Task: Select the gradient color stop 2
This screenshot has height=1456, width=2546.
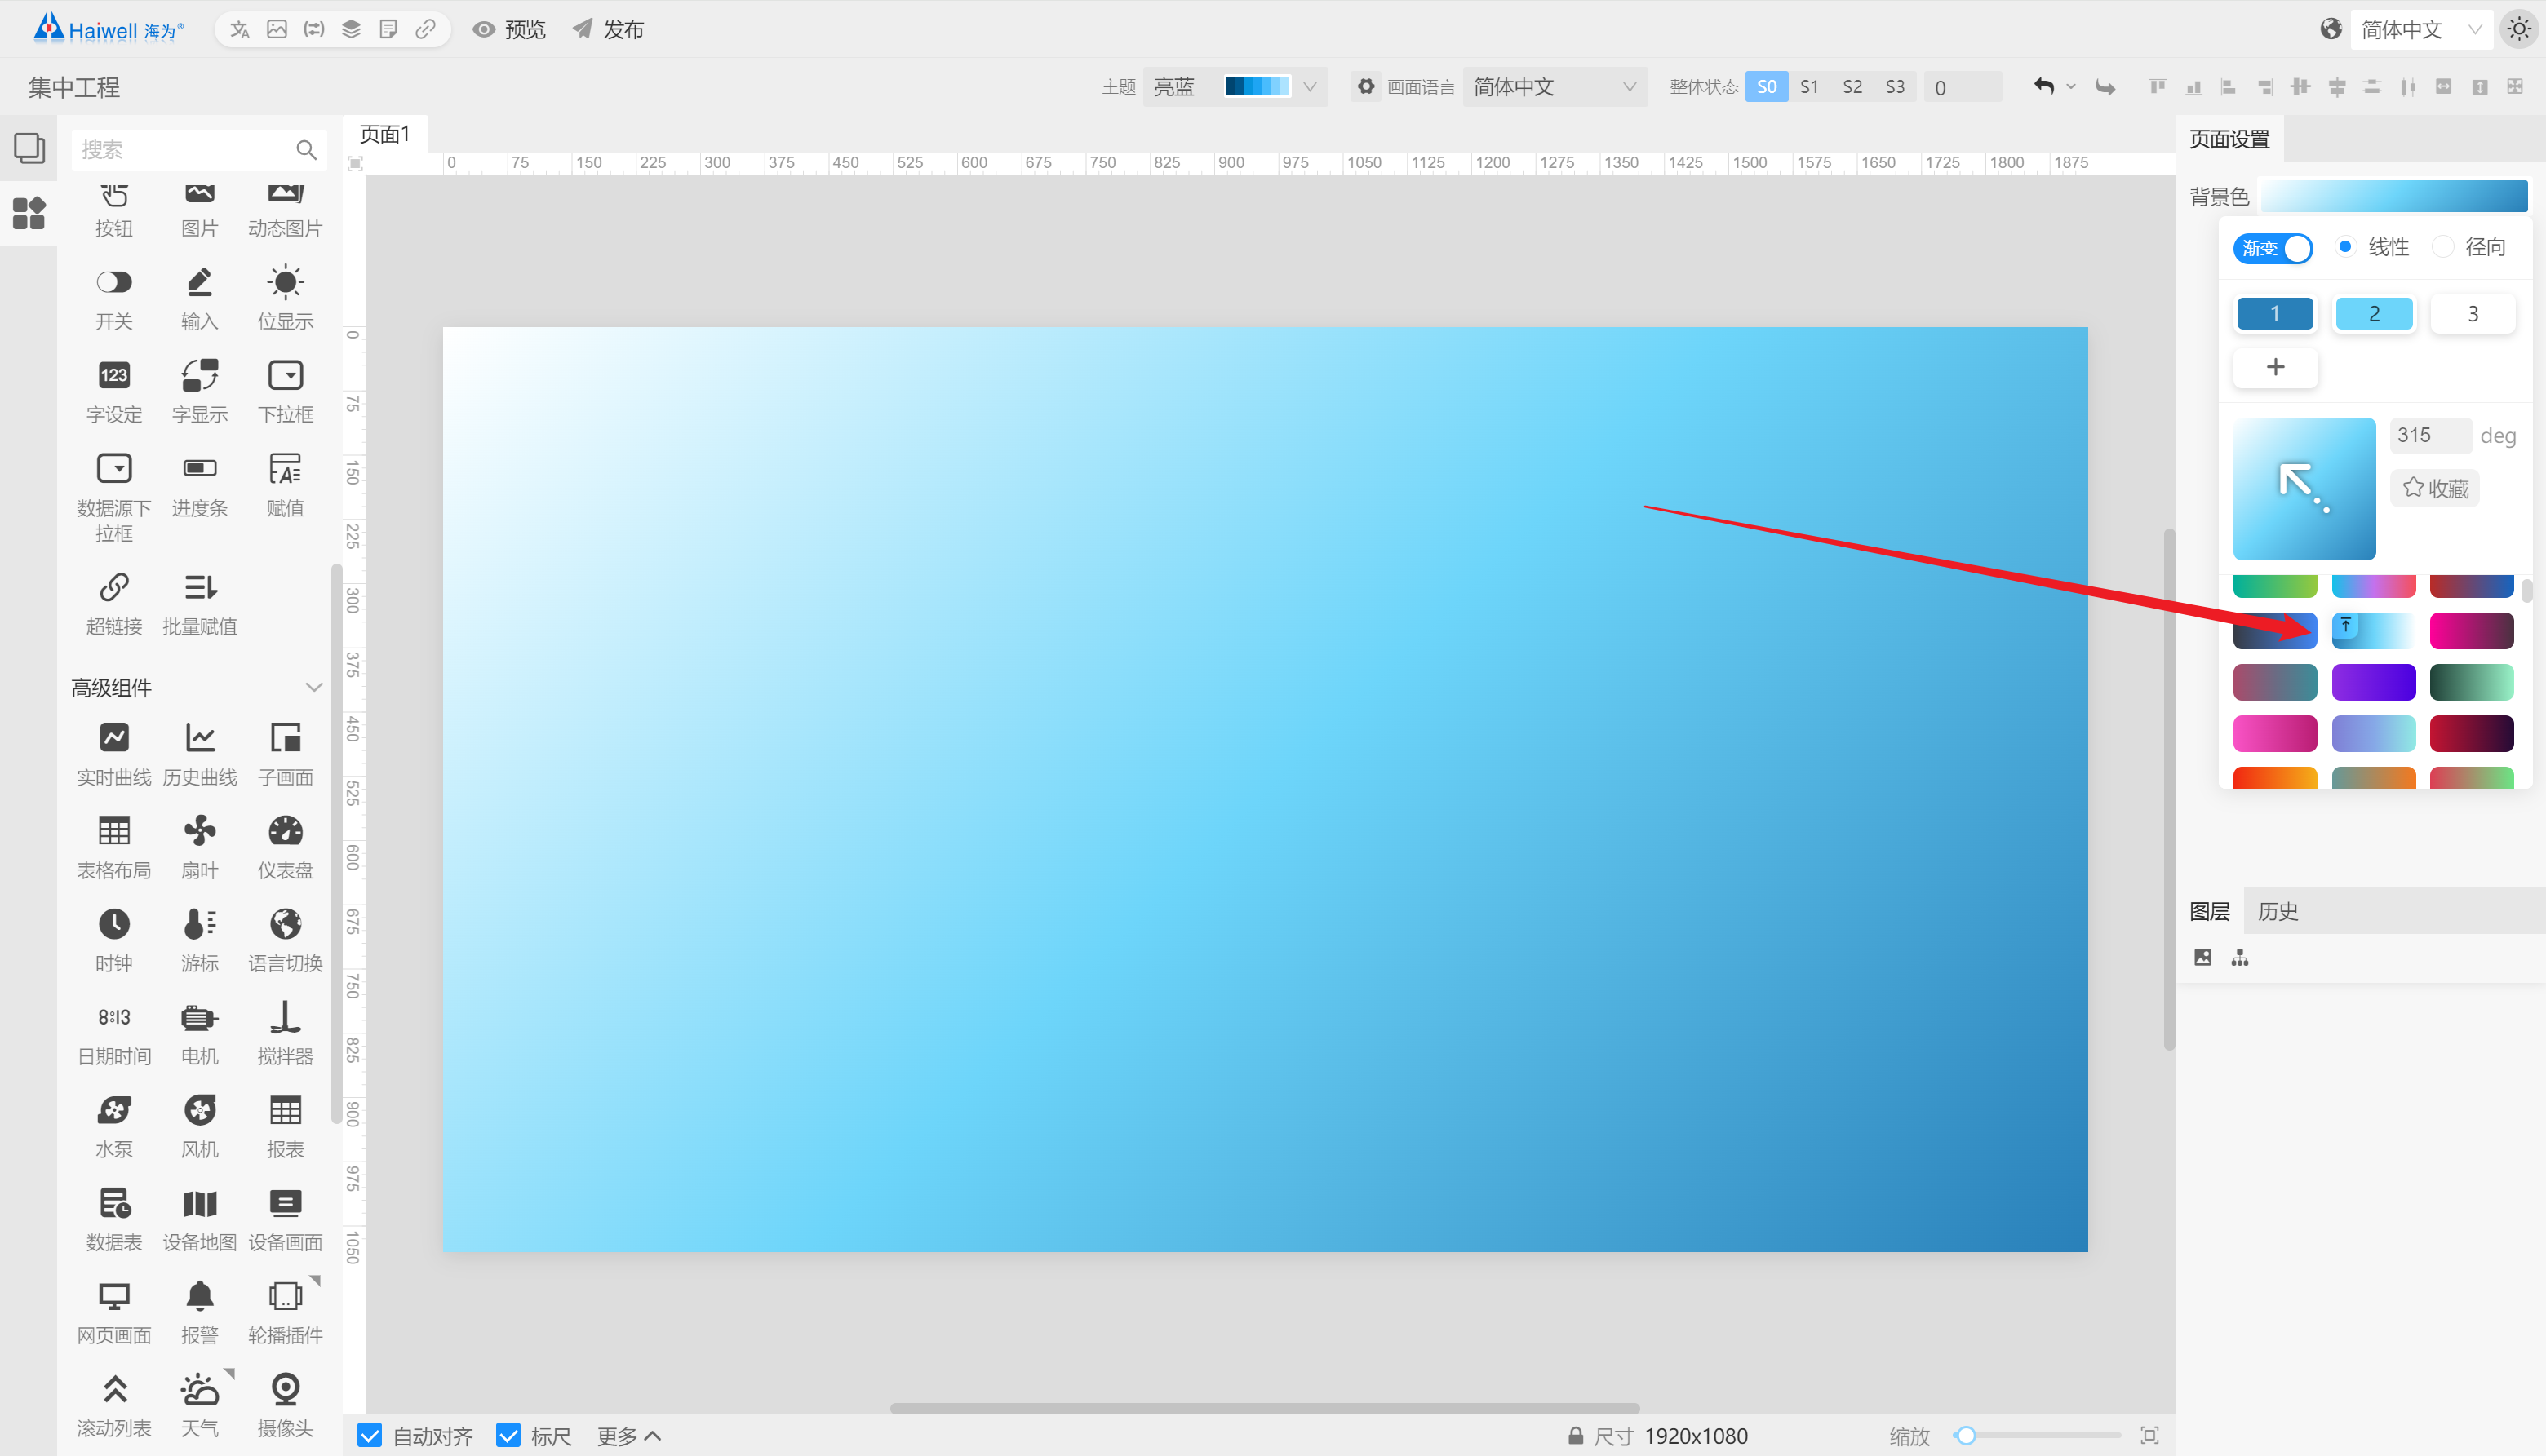Action: 2375,313
